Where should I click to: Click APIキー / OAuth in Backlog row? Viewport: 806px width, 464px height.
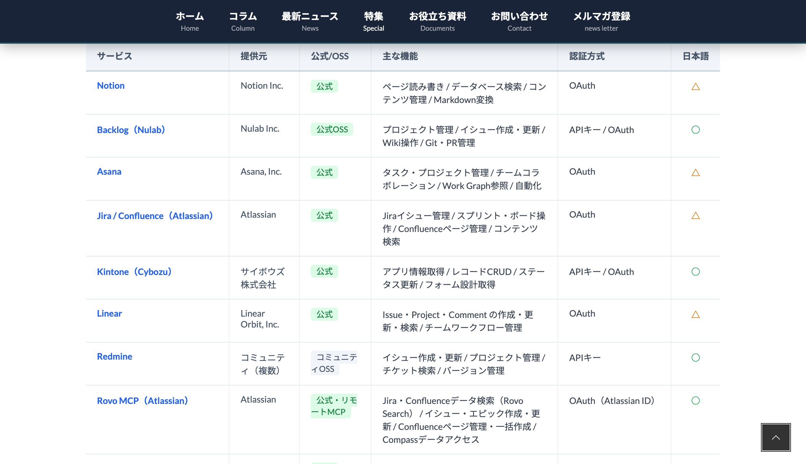click(x=601, y=130)
